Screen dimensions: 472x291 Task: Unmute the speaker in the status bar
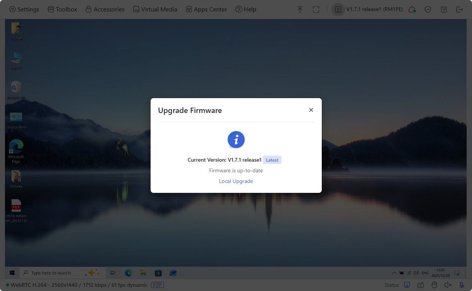(448, 285)
